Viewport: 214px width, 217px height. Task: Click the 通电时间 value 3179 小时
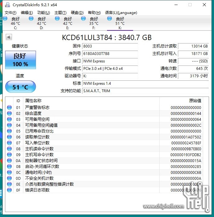[x=193, y=76]
